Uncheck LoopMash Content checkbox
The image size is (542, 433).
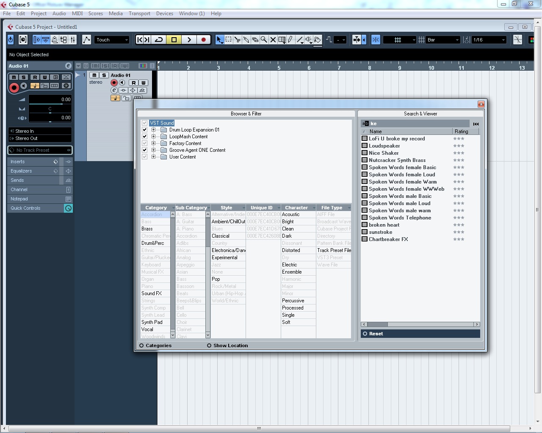point(145,137)
